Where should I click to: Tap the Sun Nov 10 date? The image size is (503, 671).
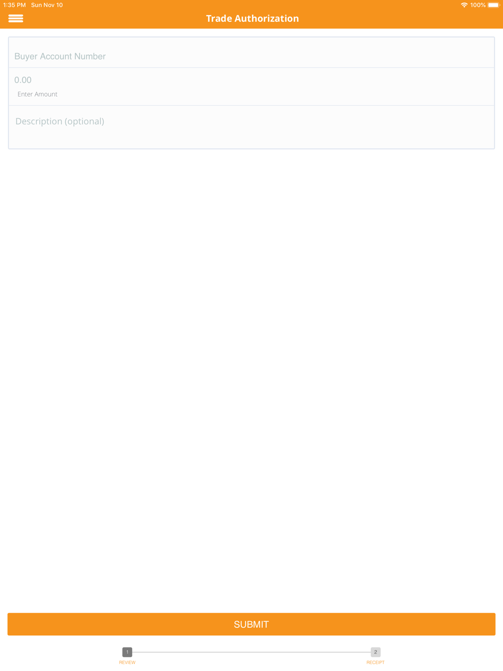click(47, 5)
